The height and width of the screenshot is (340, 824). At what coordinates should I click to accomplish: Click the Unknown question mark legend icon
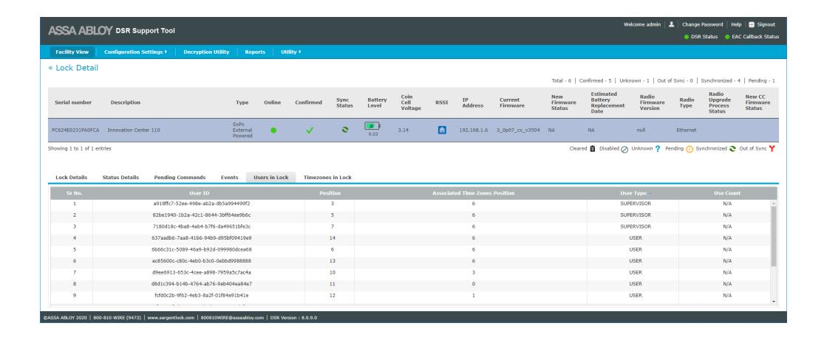(658, 148)
